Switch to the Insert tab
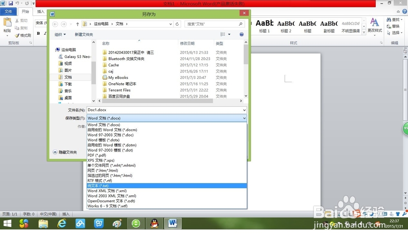408x239 pixels. point(40,11)
